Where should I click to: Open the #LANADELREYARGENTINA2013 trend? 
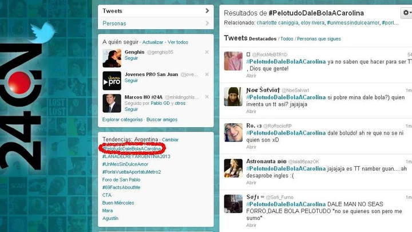tap(136, 156)
